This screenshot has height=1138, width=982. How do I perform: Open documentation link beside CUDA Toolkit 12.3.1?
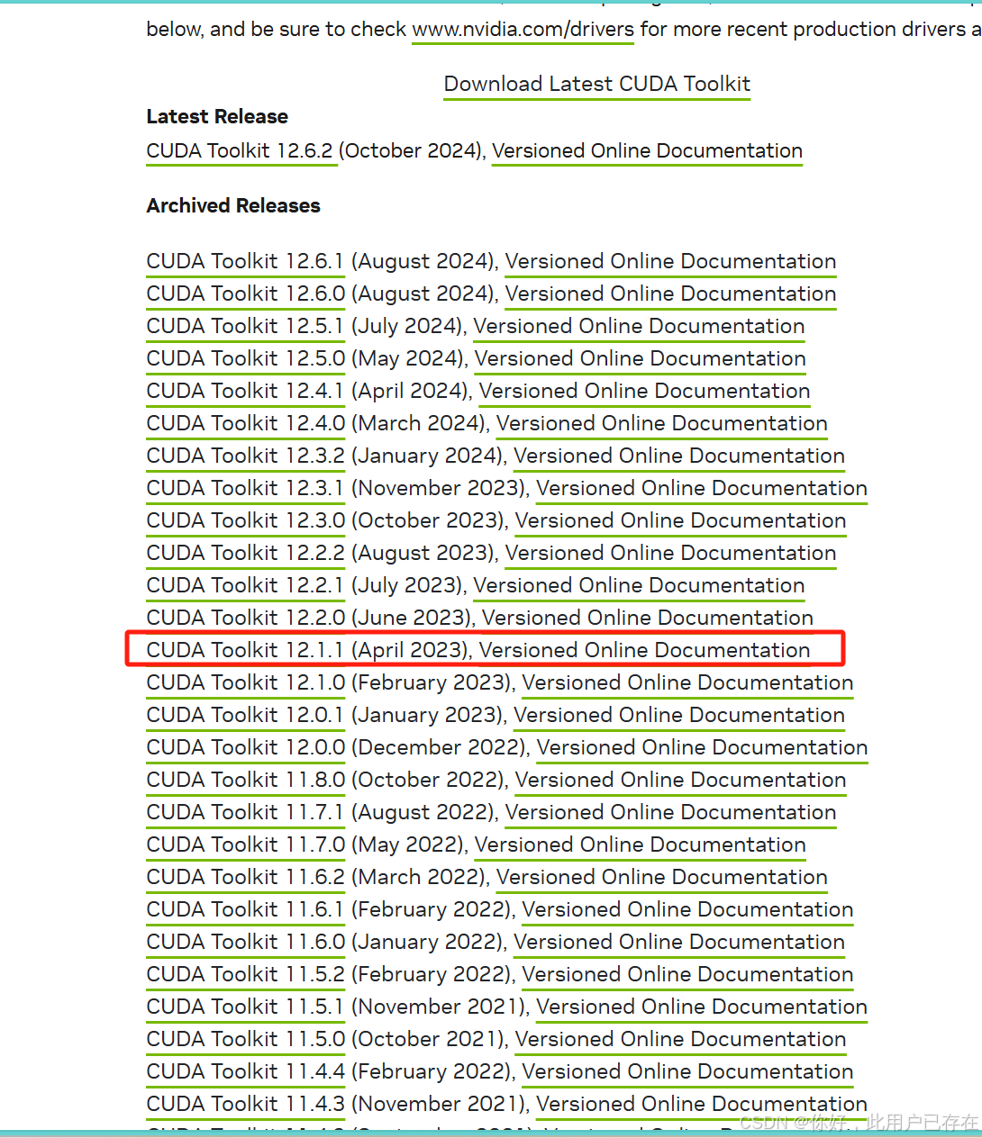702,488
